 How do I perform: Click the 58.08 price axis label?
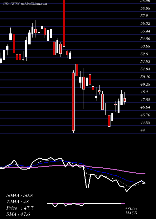(145, 8)
